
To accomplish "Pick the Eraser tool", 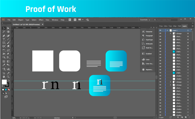I will point(8,46).
